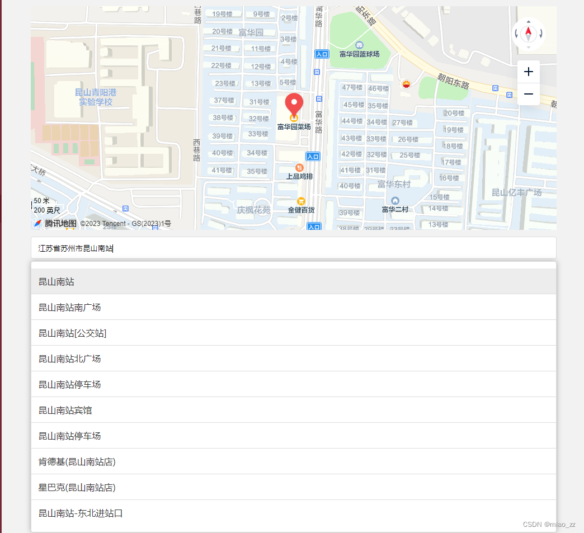The height and width of the screenshot is (533, 584).
Task: Click building label 46号楼
Action: pos(378,89)
